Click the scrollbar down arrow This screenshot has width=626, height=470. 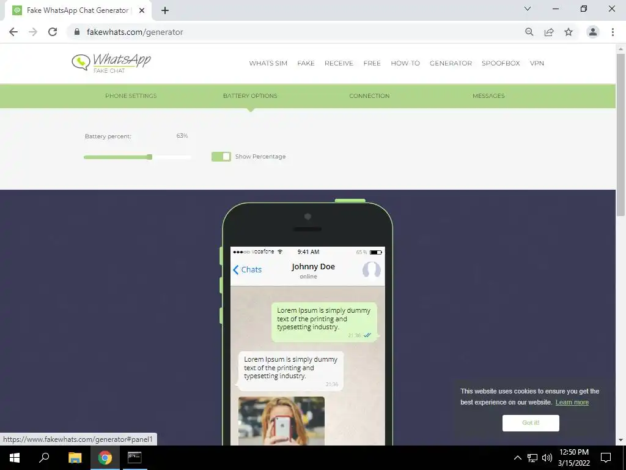point(620,440)
